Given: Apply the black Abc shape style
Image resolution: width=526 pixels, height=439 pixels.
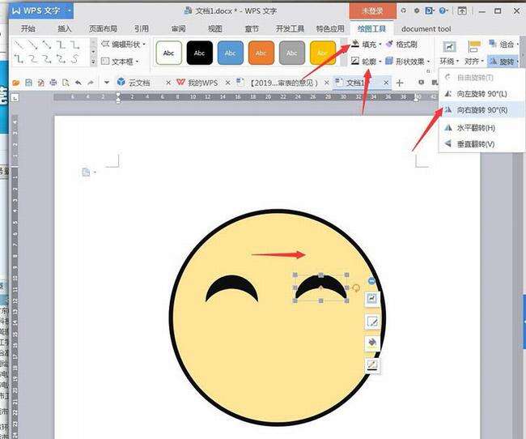Looking at the screenshot, I should [200, 53].
